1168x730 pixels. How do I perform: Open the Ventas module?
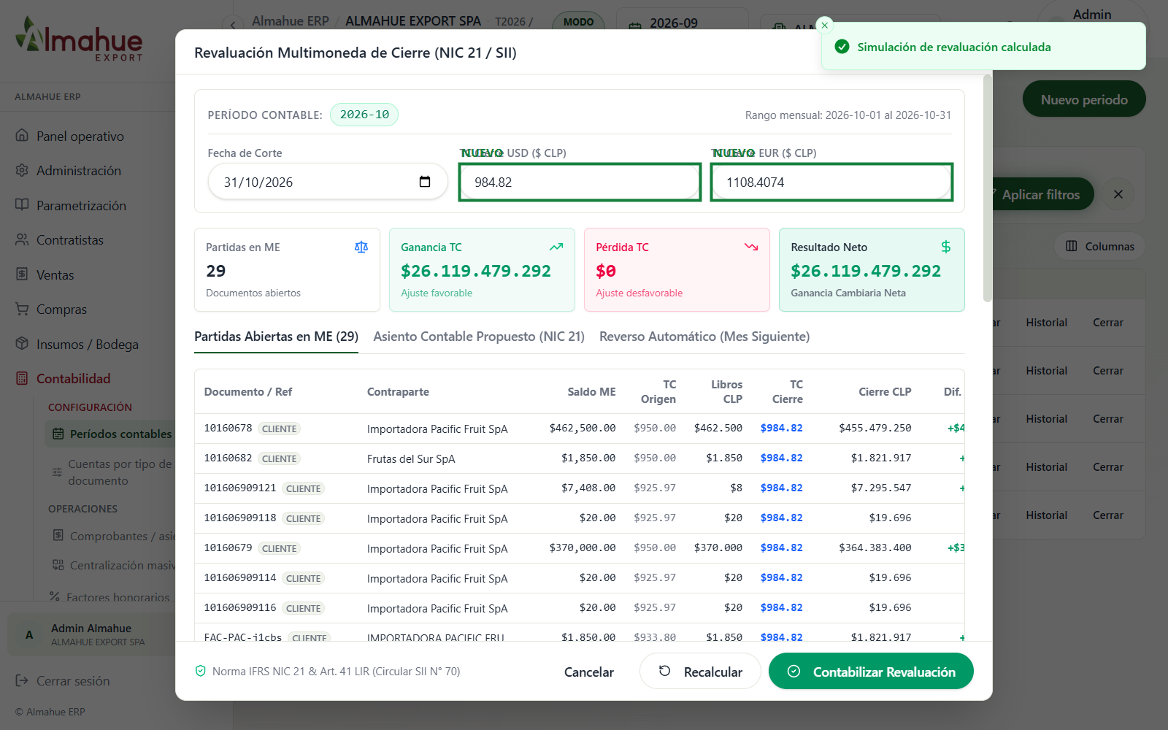coord(55,275)
